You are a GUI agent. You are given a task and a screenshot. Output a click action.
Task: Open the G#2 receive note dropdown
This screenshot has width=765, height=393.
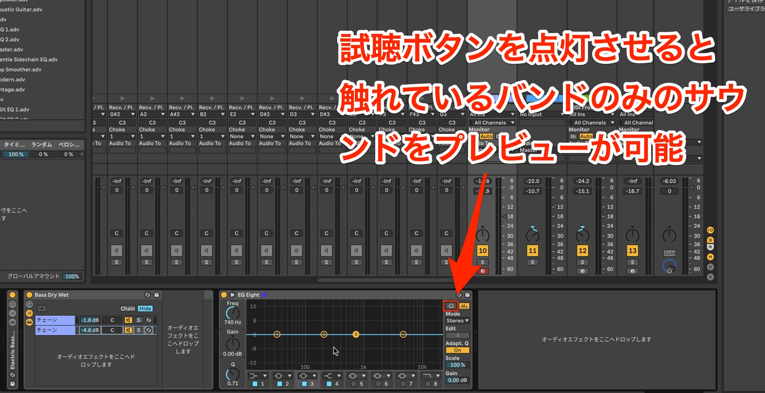coord(122,114)
